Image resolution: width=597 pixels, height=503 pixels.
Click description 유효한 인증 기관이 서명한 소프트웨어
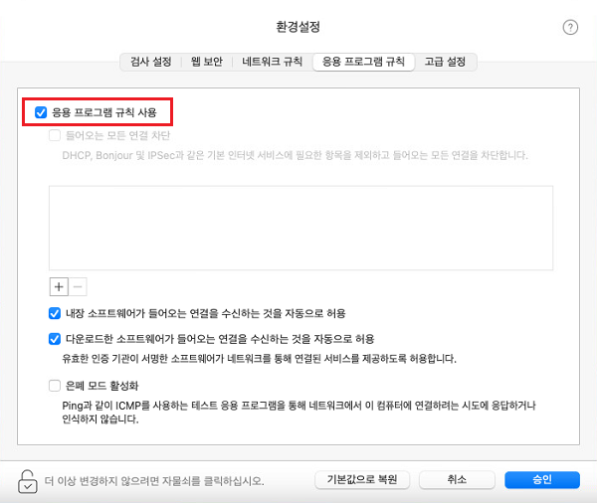(260, 359)
